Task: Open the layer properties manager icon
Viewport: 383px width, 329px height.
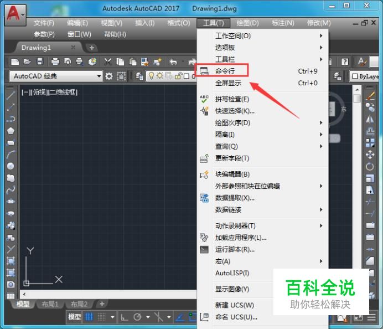Action: point(139,76)
